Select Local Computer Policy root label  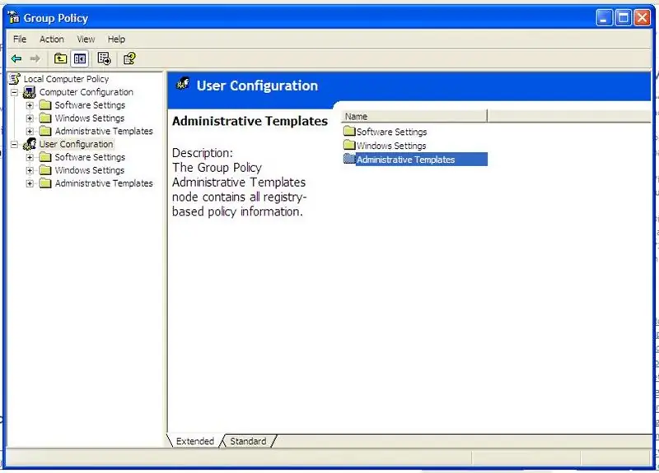[66, 79]
